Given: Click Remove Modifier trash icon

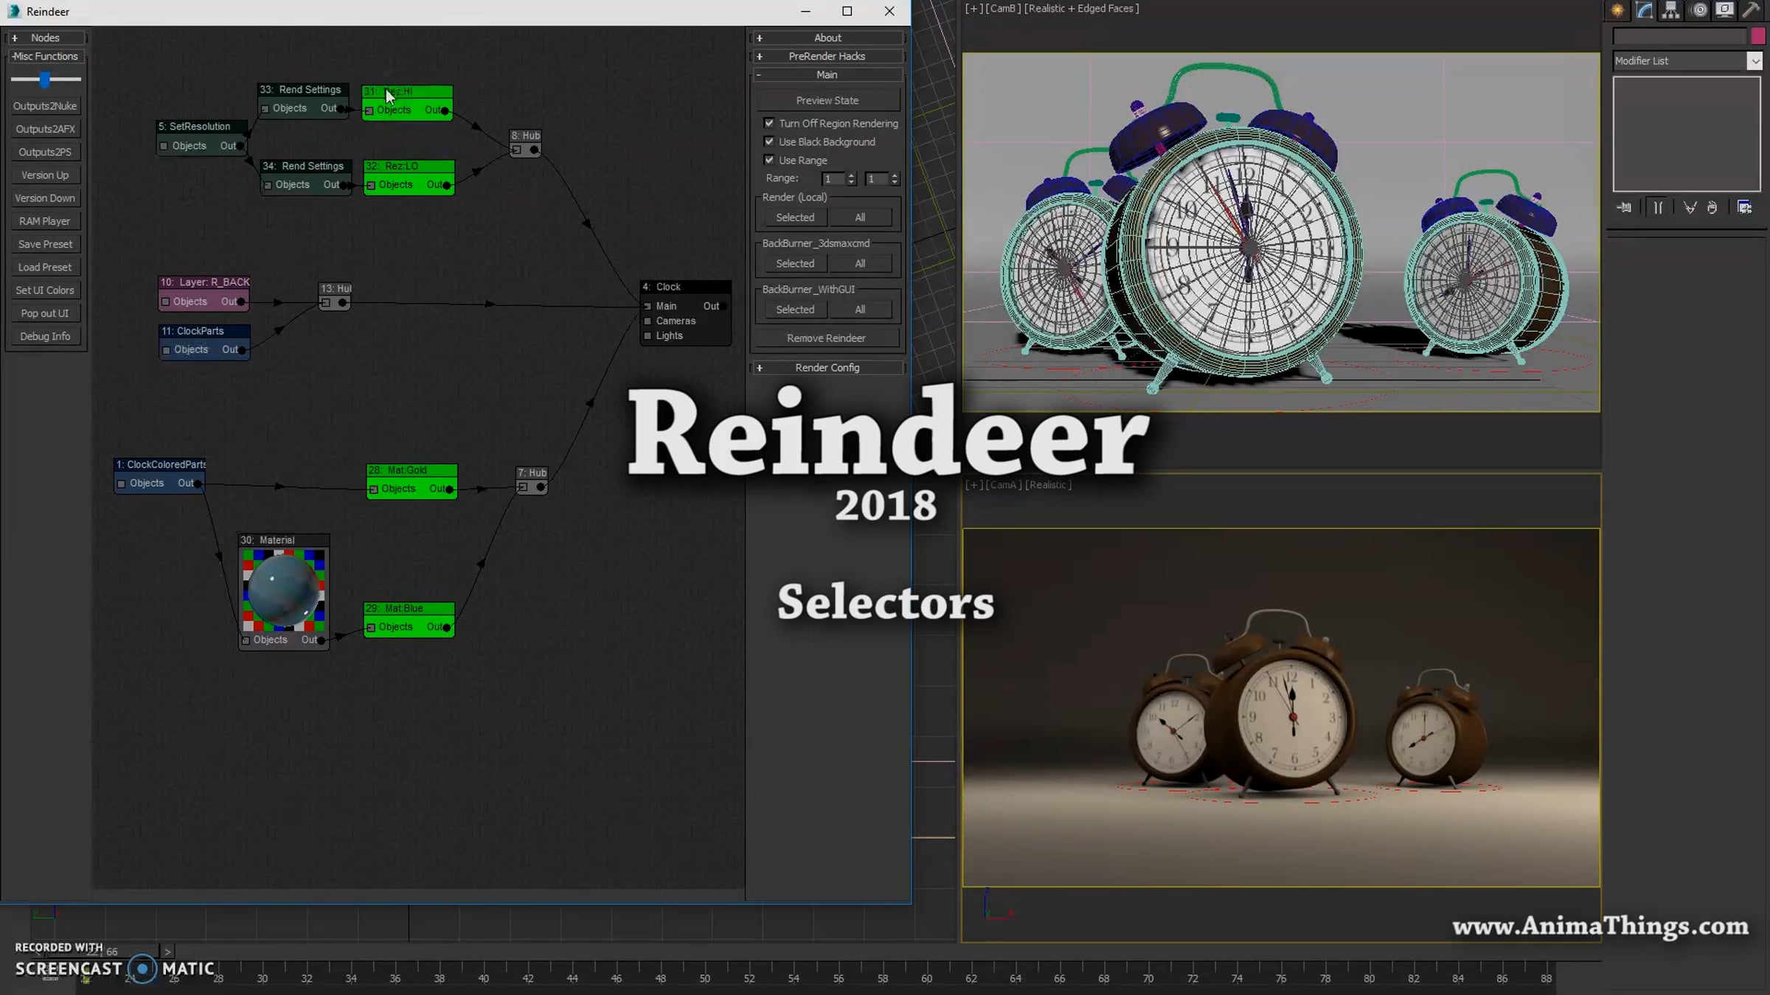Looking at the screenshot, I should point(1712,208).
